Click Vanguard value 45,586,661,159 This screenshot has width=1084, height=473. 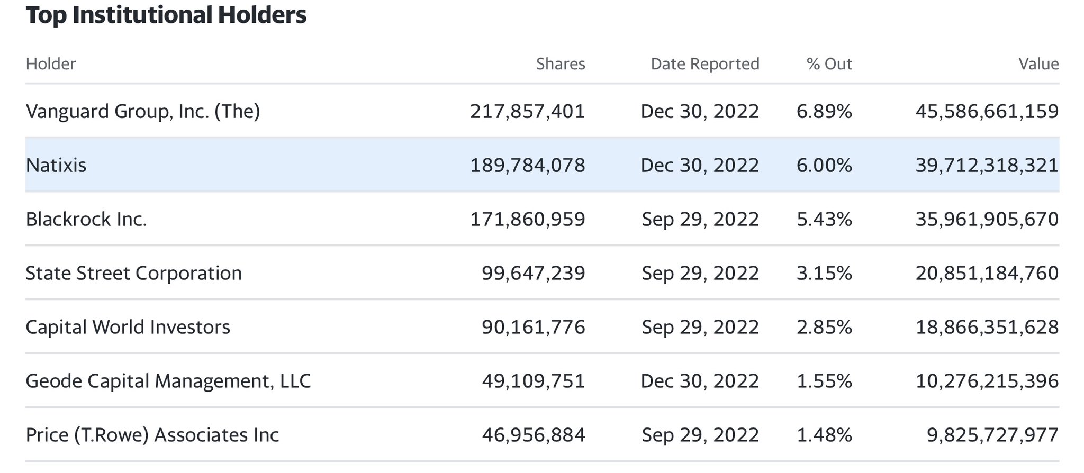(987, 112)
